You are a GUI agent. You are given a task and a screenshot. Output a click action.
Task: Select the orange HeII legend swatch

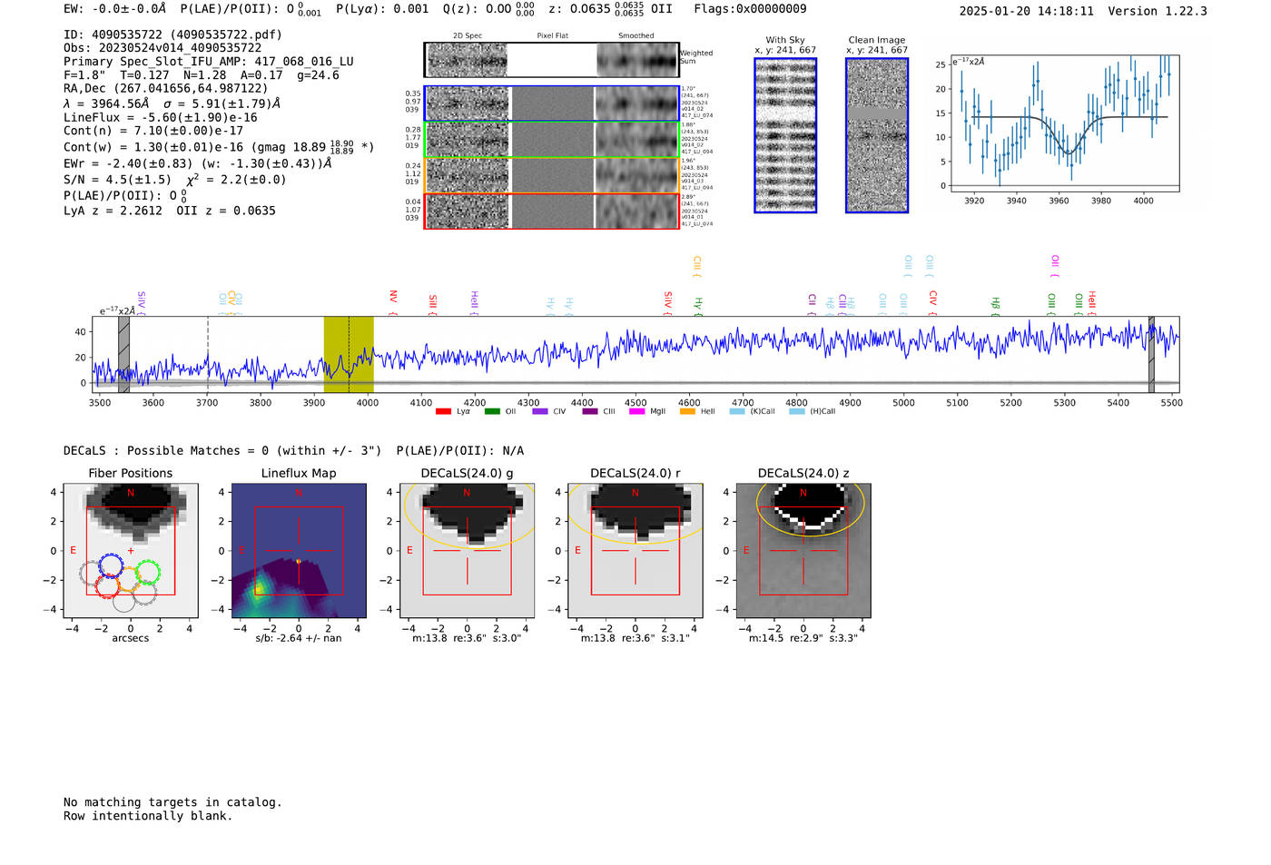click(687, 412)
